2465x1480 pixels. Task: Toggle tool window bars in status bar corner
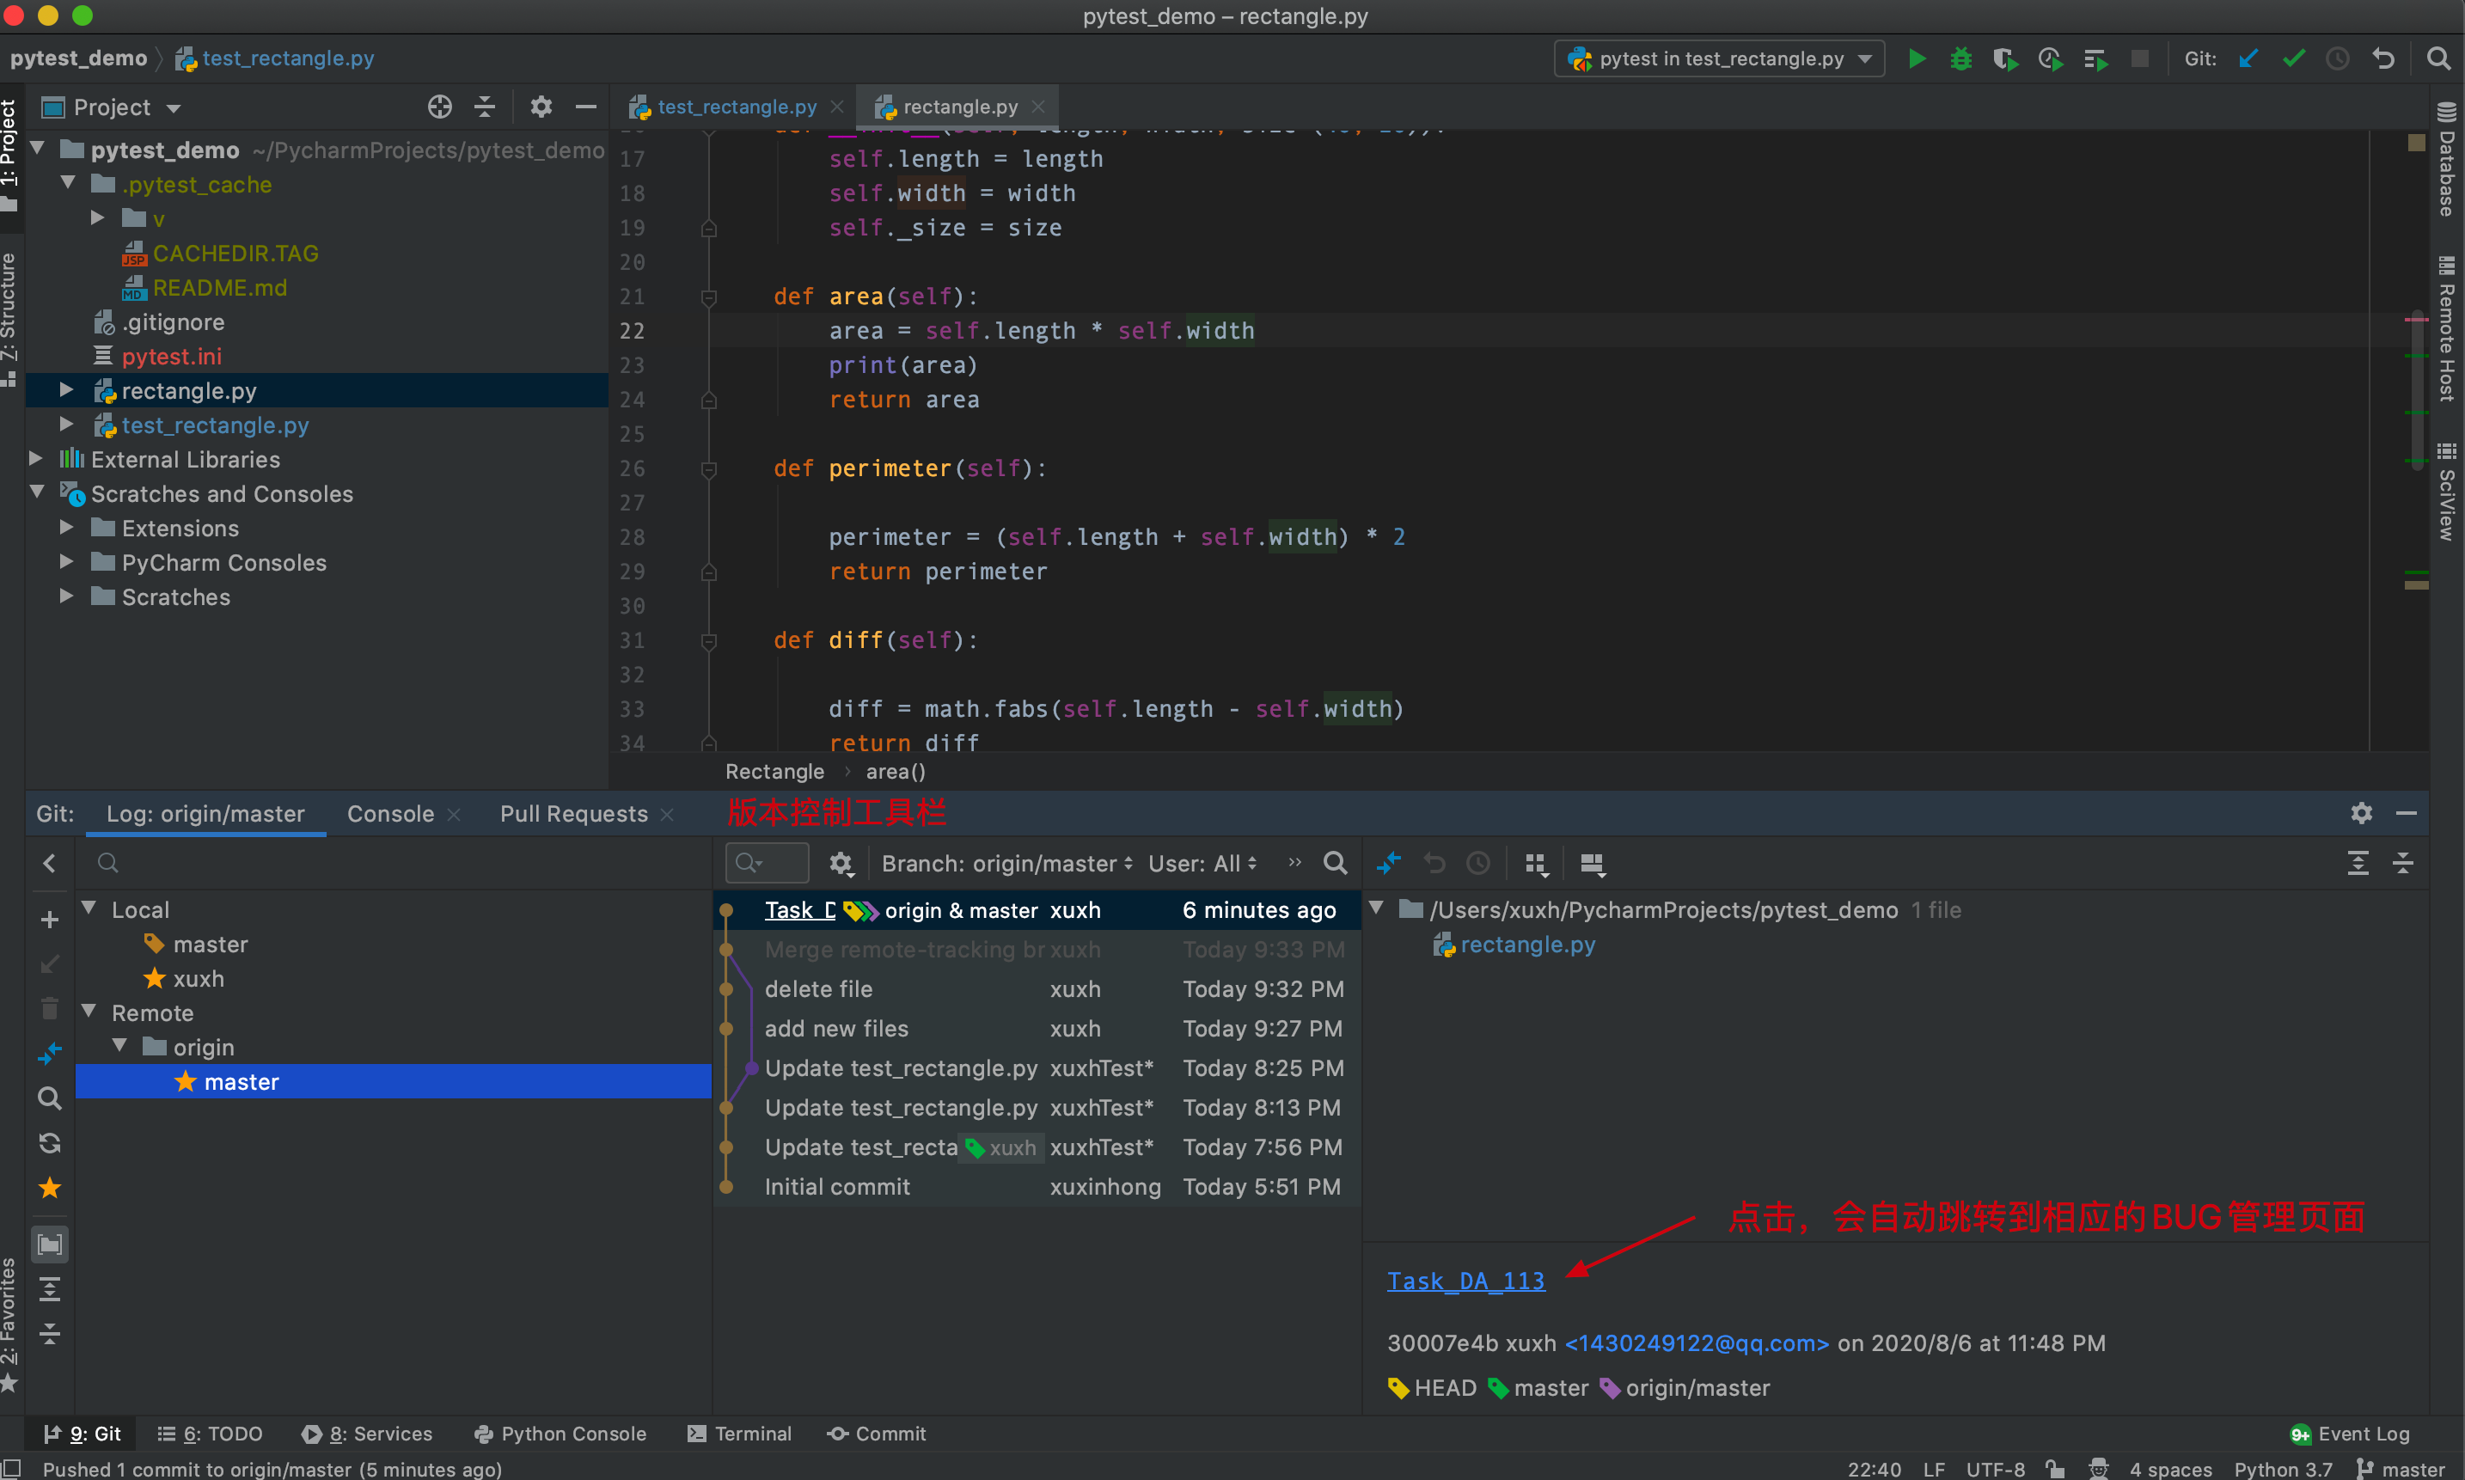coord(11,1468)
